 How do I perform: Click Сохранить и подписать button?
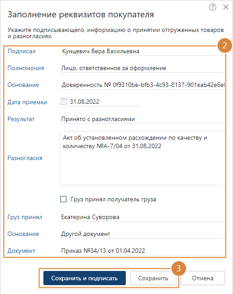click(85, 278)
